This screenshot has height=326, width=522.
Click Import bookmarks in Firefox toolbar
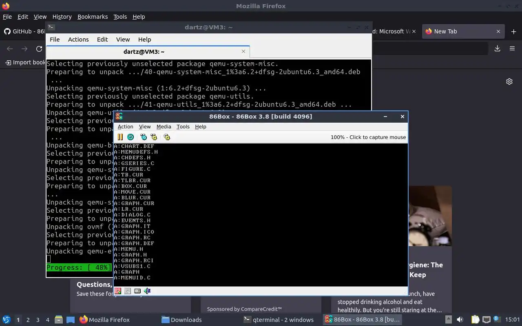25,62
